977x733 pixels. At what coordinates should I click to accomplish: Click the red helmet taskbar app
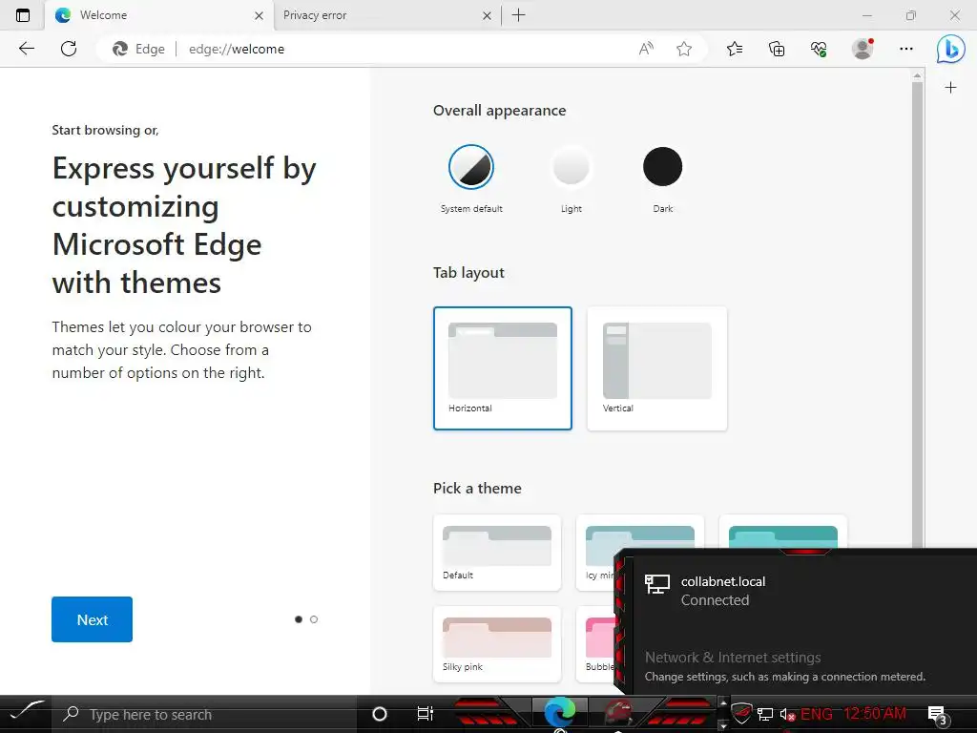coord(618,714)
